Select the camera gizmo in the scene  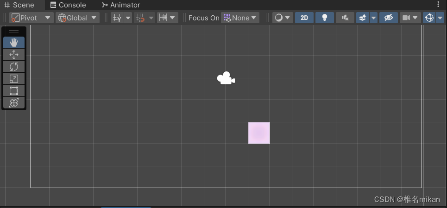pyautogui.click(x=226, y=78)
